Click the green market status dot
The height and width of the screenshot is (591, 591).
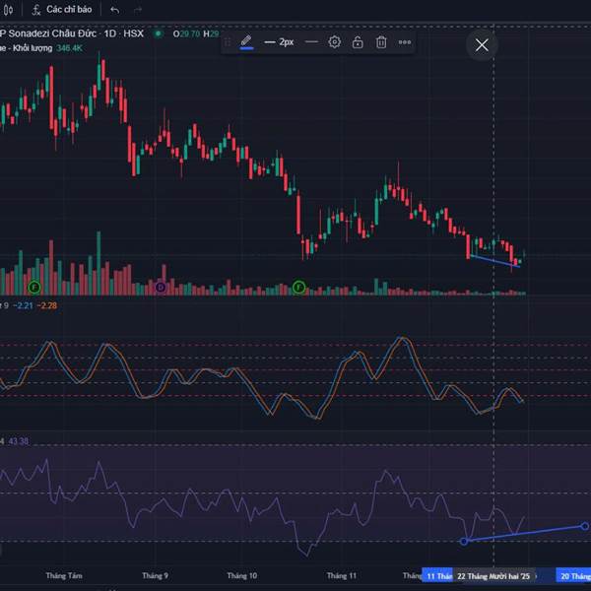159,33
